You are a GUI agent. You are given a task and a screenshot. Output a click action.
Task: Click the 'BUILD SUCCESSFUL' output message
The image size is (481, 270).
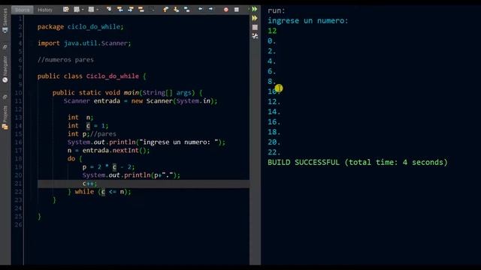coord(358,162)
